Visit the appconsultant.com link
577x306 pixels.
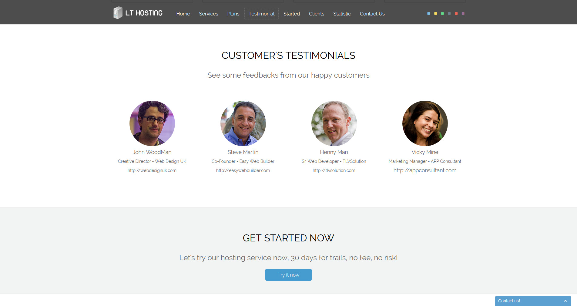click(425, 170)
